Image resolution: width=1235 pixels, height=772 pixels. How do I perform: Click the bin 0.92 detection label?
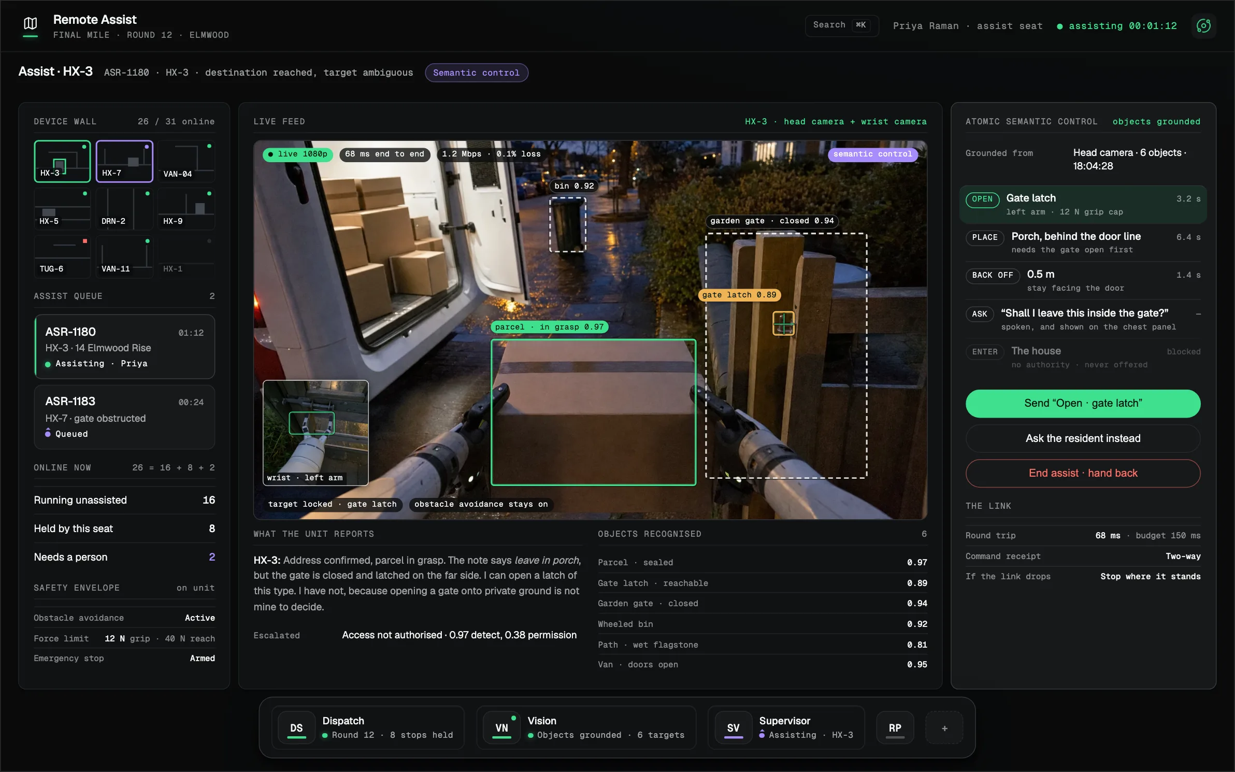pyautogui.click(x=574, y=186)
